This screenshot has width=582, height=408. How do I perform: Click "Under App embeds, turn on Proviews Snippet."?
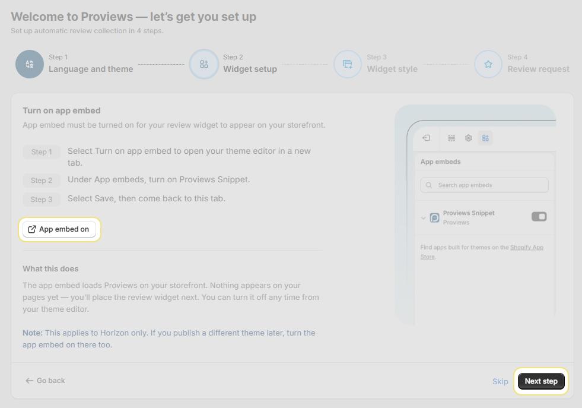tap(159, 179)
